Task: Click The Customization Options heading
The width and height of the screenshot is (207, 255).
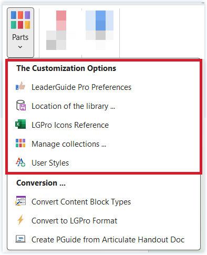Action: pos(66,68)
